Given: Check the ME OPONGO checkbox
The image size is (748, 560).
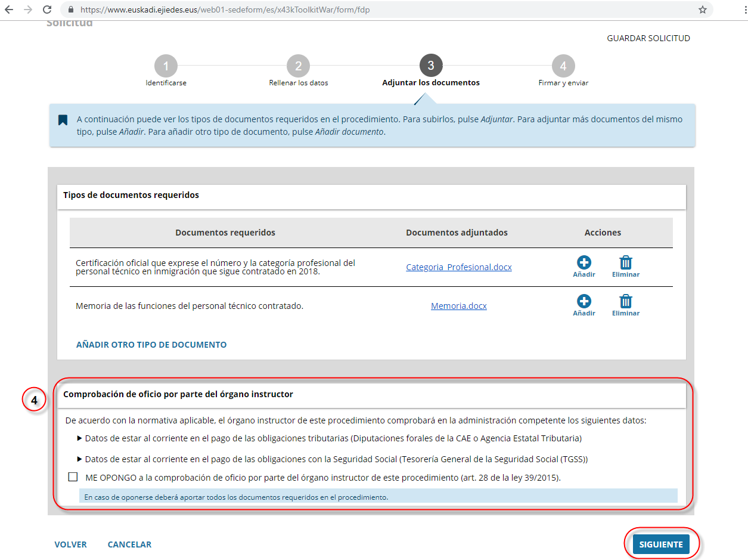Looking at the screenshot, I should tap(73, 477).
